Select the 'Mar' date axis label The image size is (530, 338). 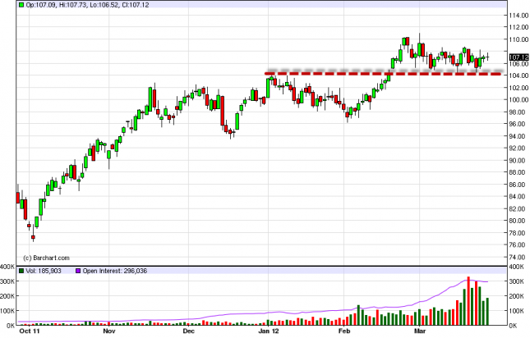pyautogui.click(x=419, y=331)
